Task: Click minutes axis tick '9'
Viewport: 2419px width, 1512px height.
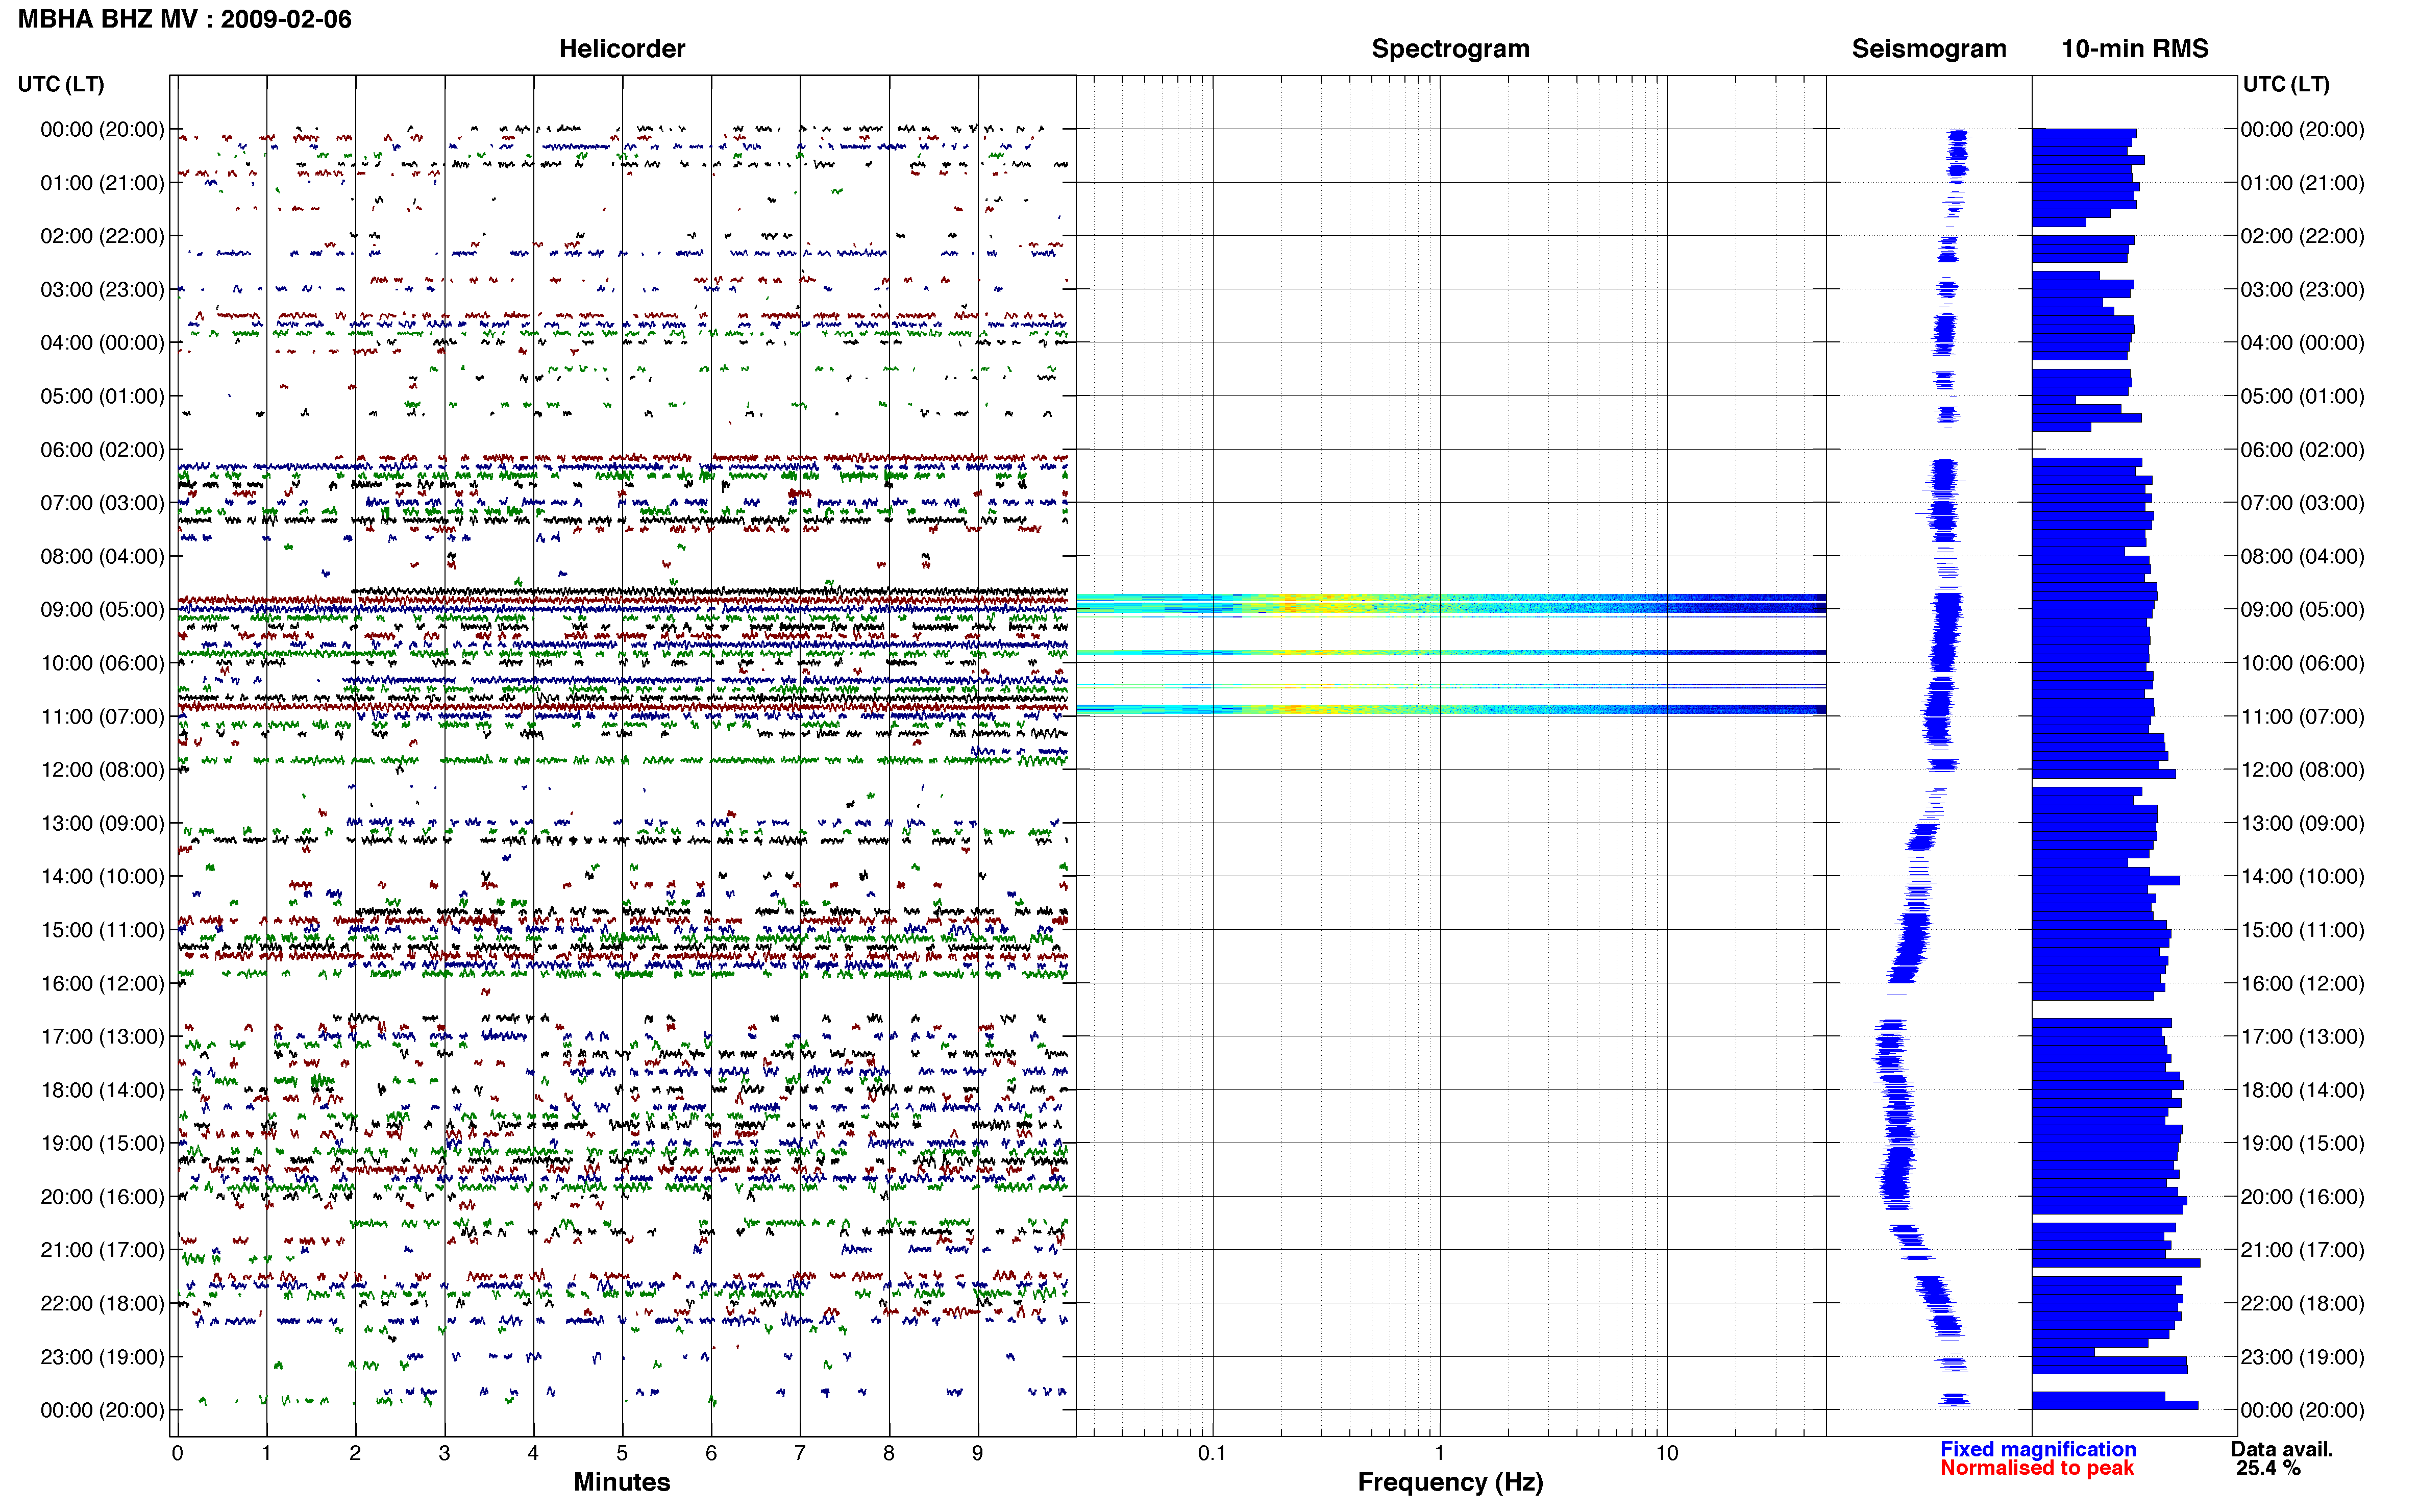Action: 977,1453
